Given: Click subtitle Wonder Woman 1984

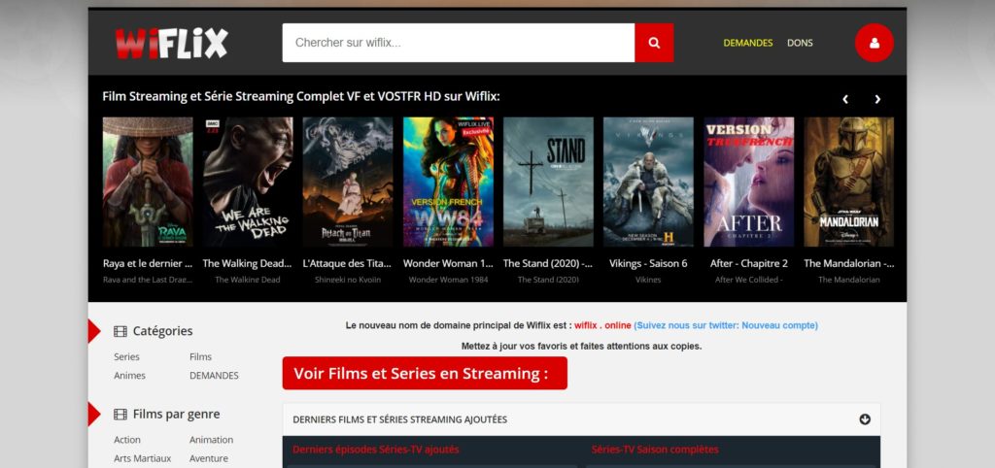Looking at the screenshot, I should click(x=448, y=280).
